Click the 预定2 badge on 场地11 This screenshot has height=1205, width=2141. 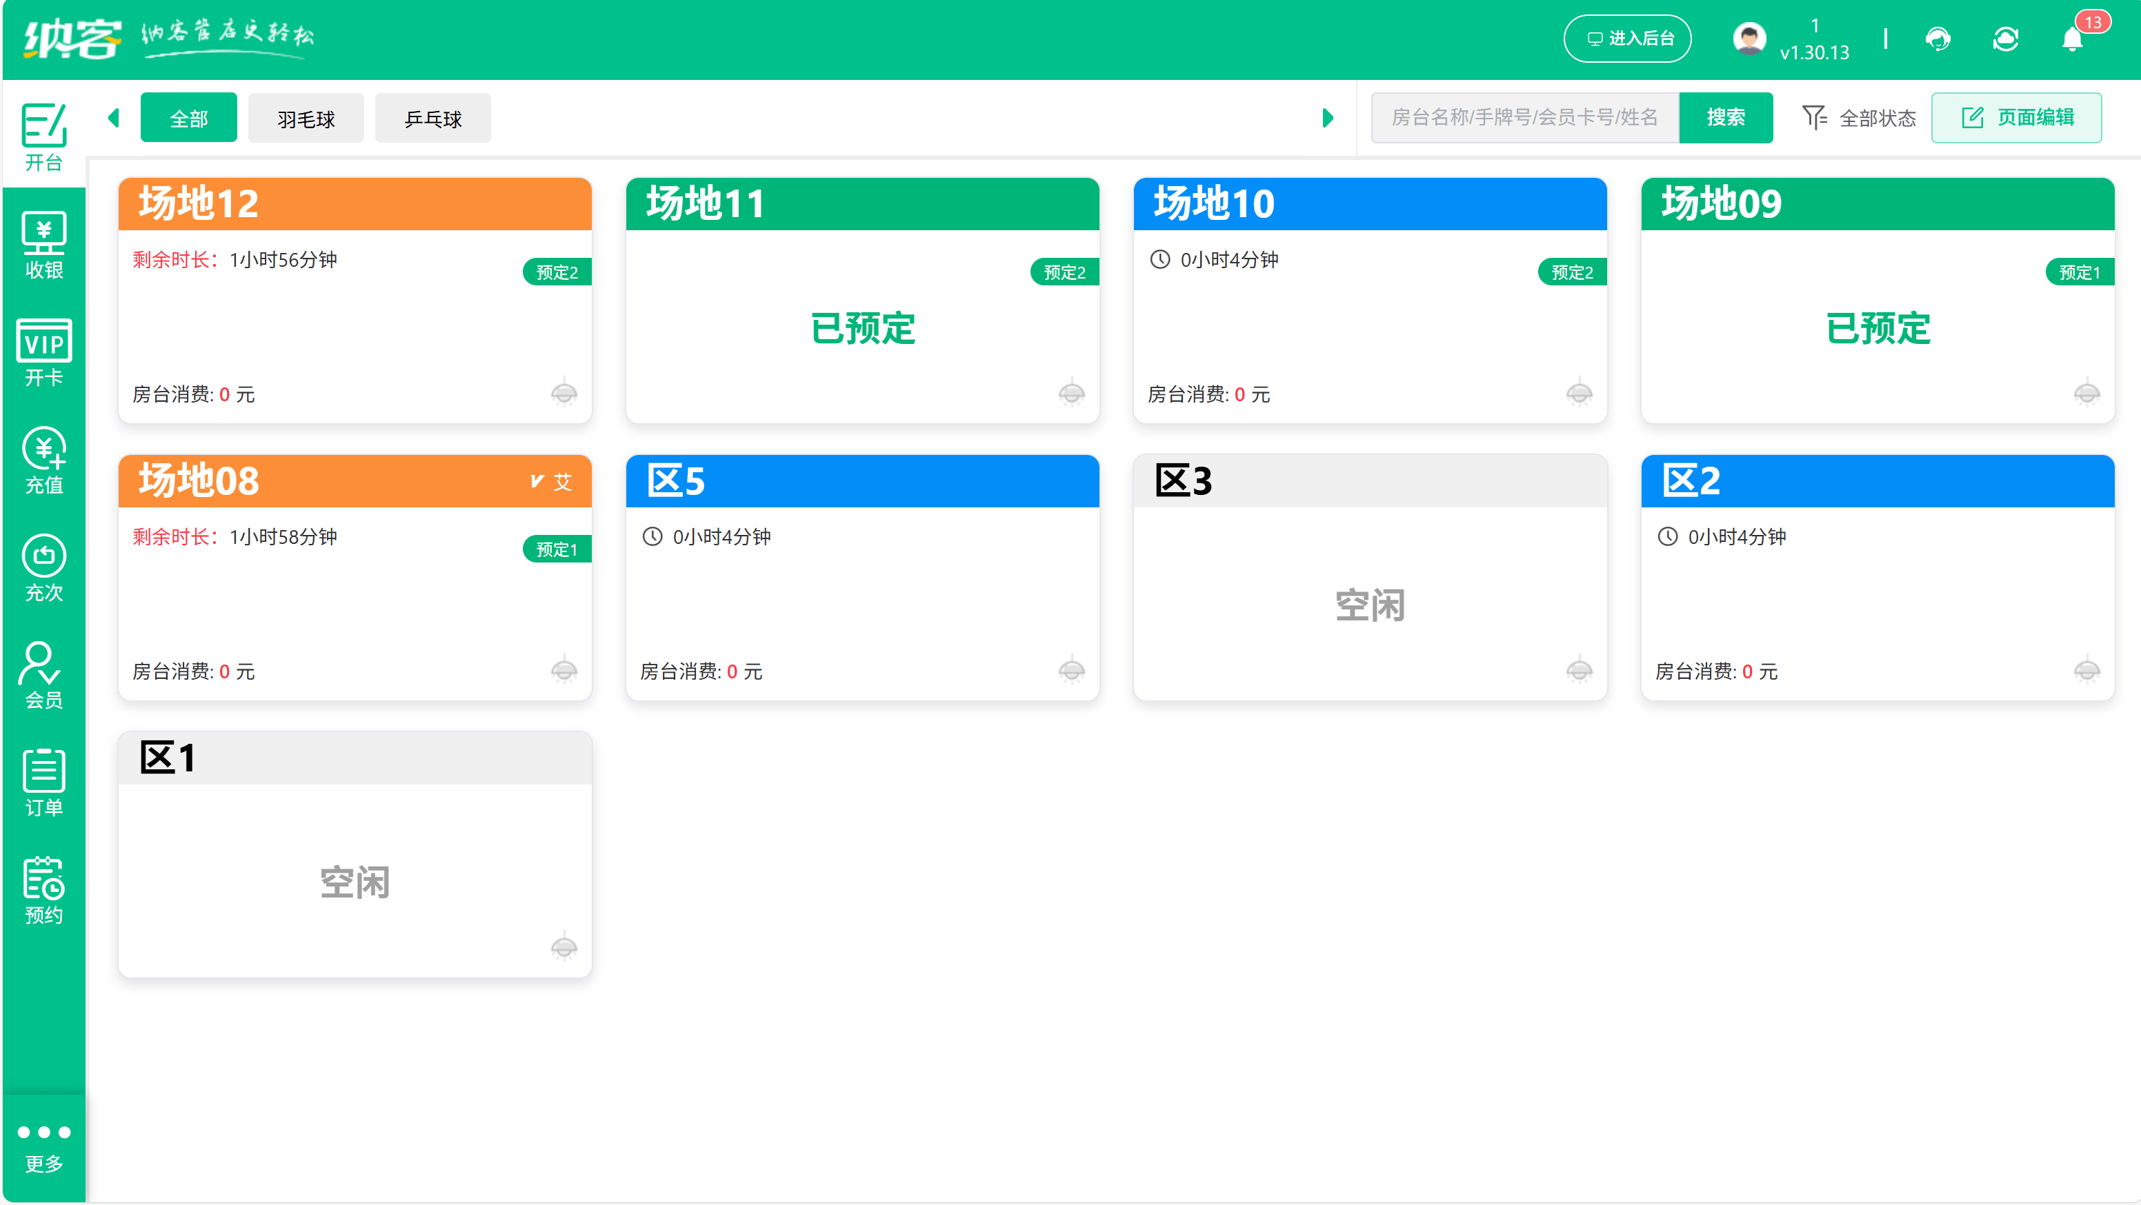[1065, 272]
